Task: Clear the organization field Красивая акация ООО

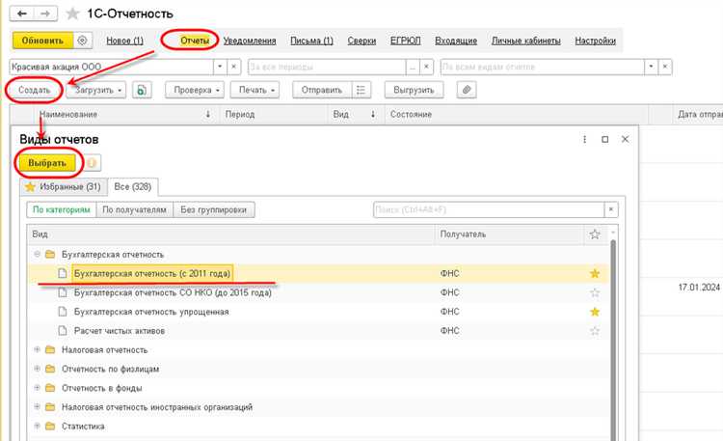Action: tap(234, 67)
